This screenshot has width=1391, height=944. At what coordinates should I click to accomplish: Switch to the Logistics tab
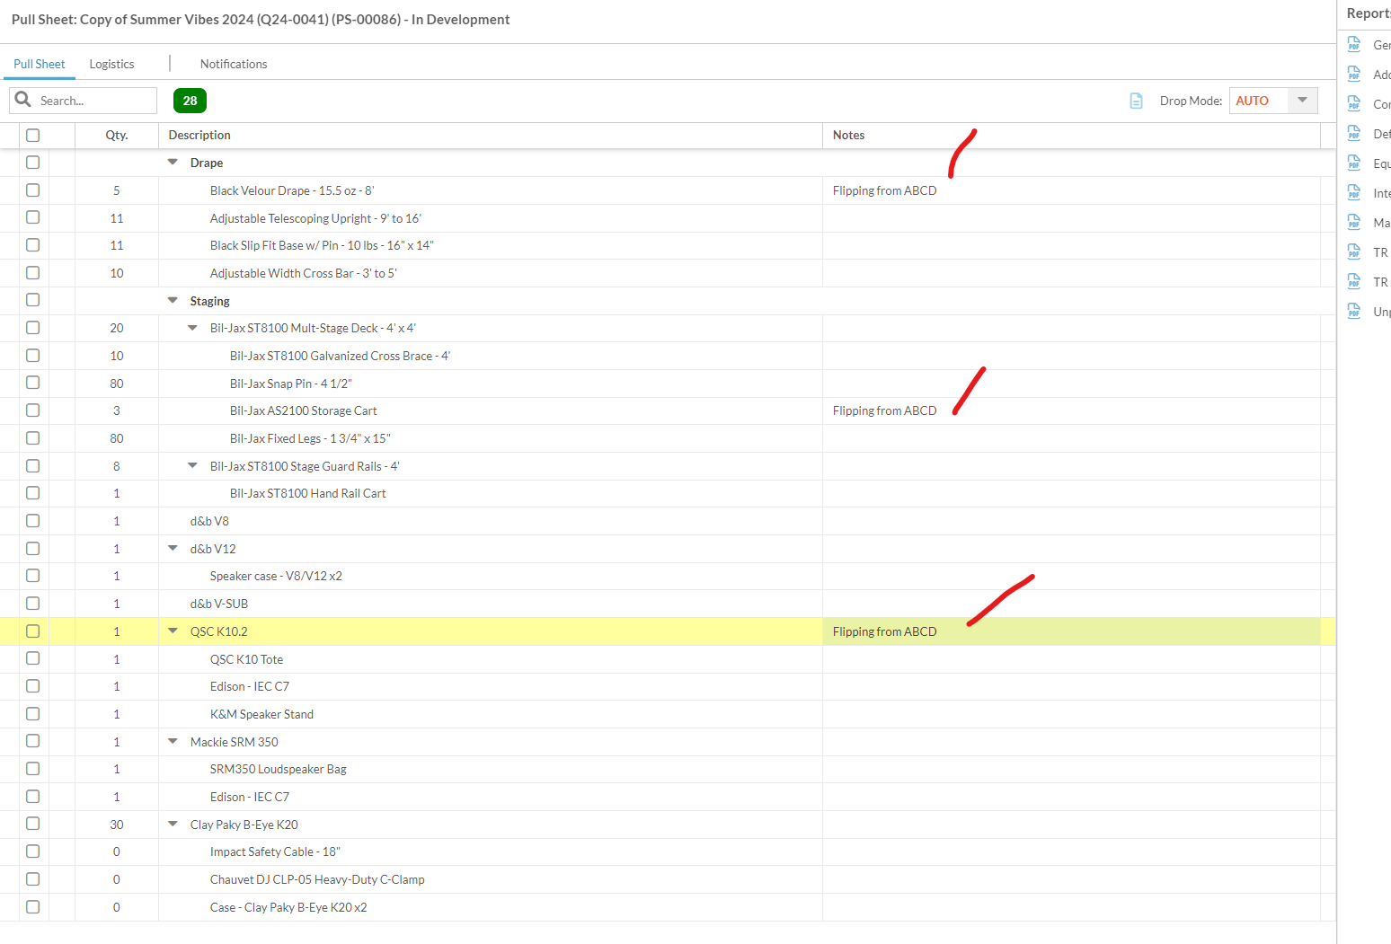pyautogui.click(x=111, y=64)
